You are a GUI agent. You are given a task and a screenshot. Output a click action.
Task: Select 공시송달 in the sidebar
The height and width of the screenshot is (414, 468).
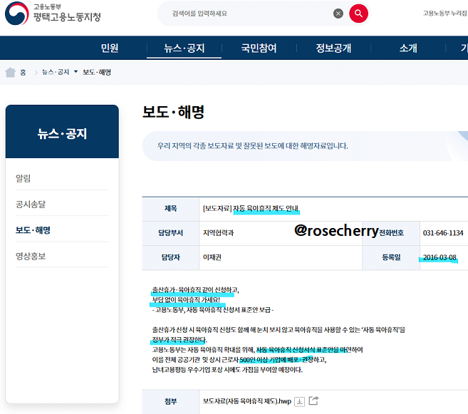31,205
